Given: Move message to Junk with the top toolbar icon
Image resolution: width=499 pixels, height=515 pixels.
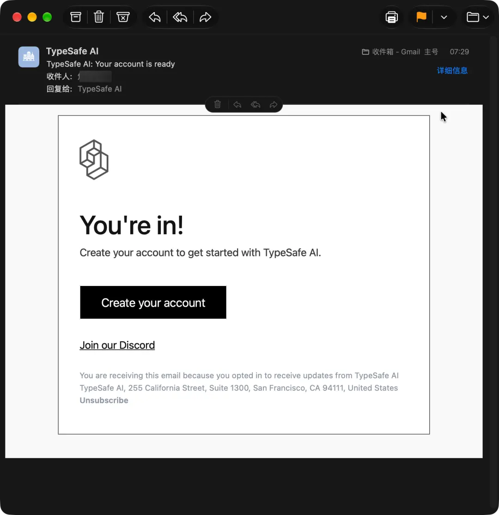Looking at the screenshot, I should (x=123, y=17).
